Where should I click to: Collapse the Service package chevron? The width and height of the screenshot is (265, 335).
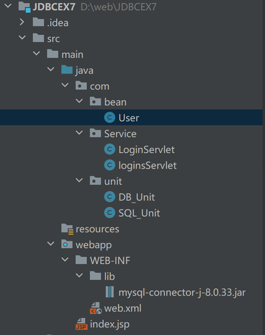(x=80, y=132)
